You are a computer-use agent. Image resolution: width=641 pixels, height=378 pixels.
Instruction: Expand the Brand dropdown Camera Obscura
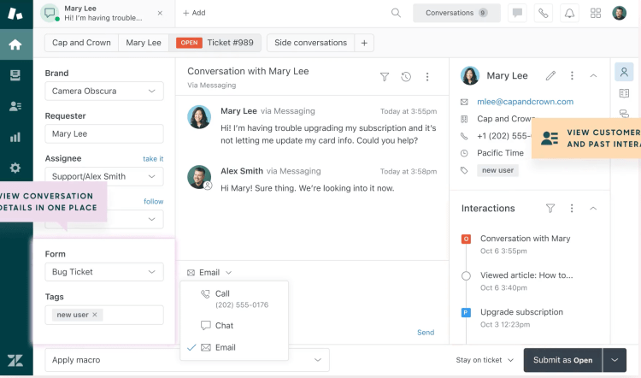click(x=104, y=91)
